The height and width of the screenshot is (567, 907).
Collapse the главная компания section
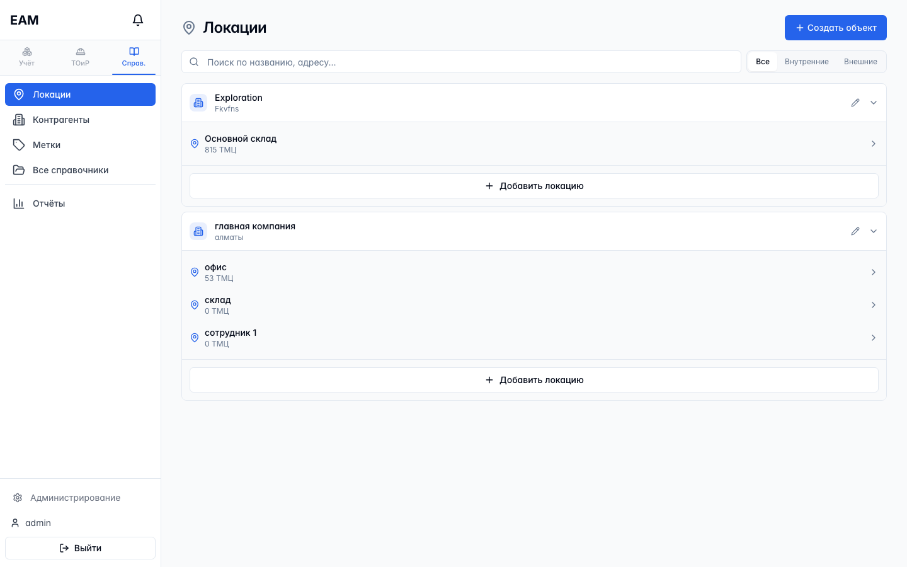874,231
